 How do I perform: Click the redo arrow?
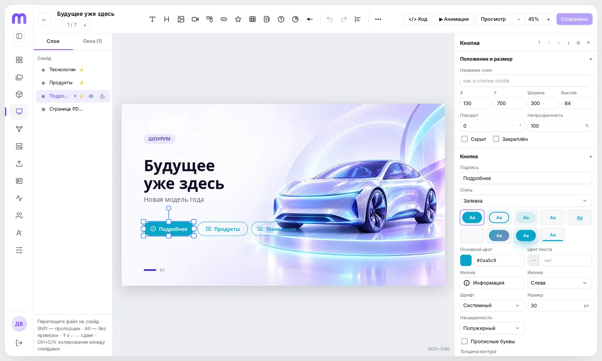pos(344,19)
